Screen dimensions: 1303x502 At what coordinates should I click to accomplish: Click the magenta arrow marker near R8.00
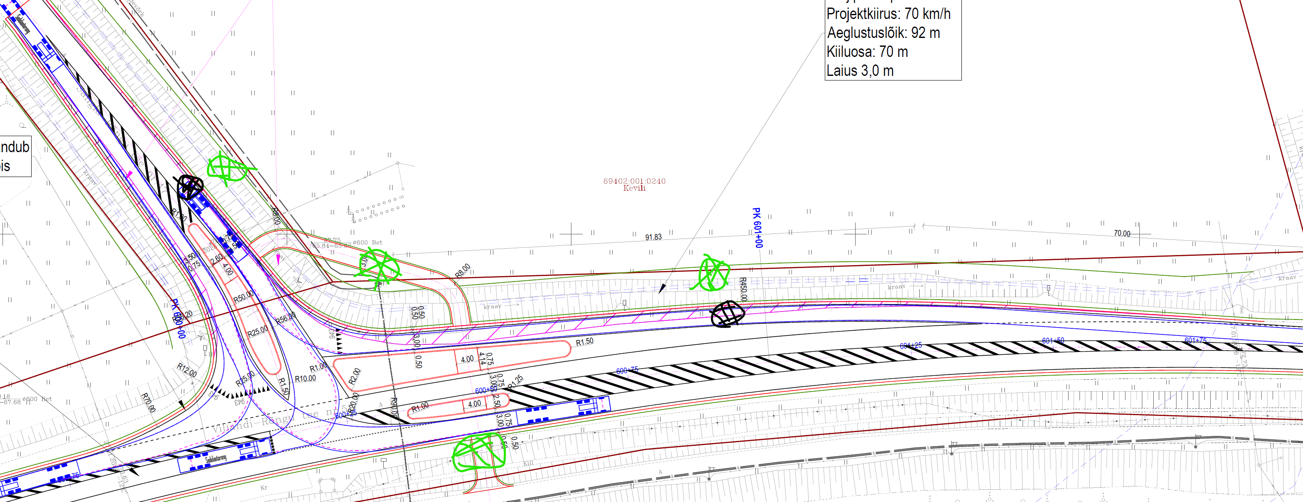[278, 259]
